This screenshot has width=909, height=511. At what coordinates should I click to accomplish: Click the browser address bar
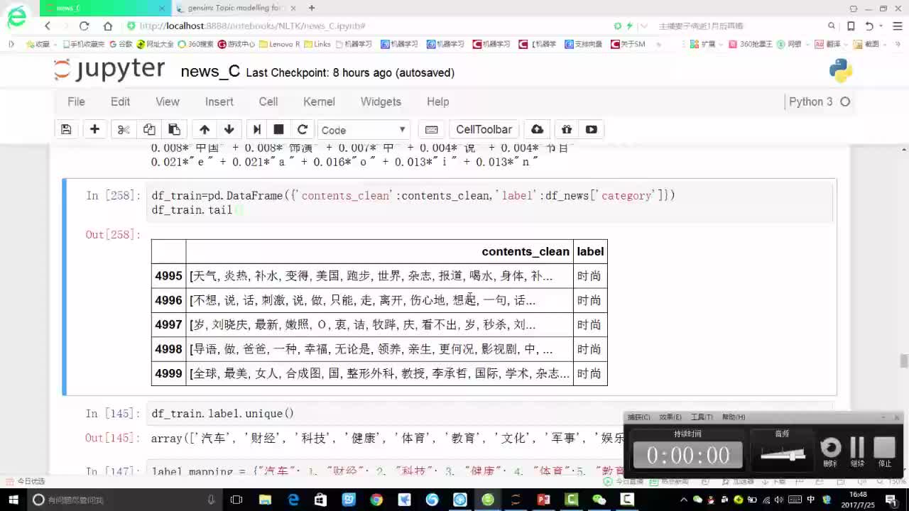pos(369,26)
